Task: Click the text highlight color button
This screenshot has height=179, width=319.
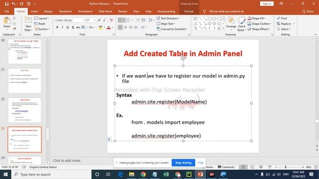Action: point(101,27)
